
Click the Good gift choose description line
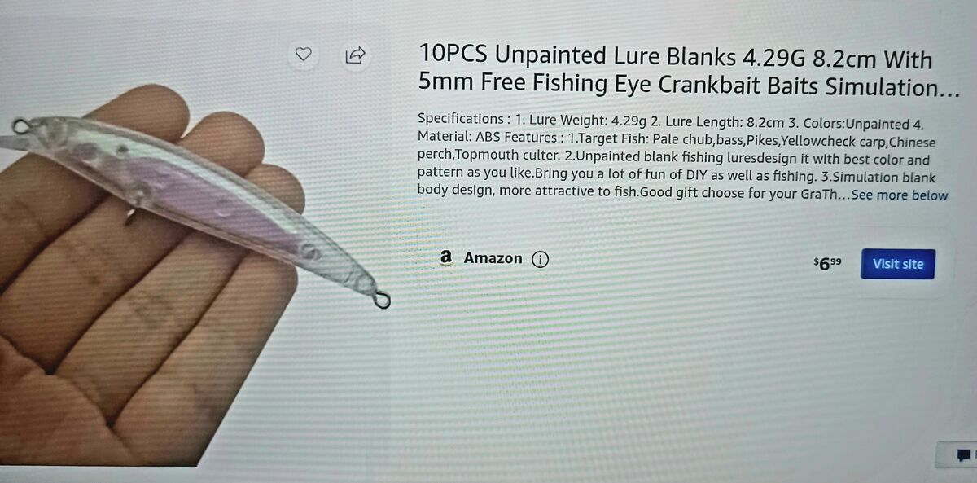(682, 195)
